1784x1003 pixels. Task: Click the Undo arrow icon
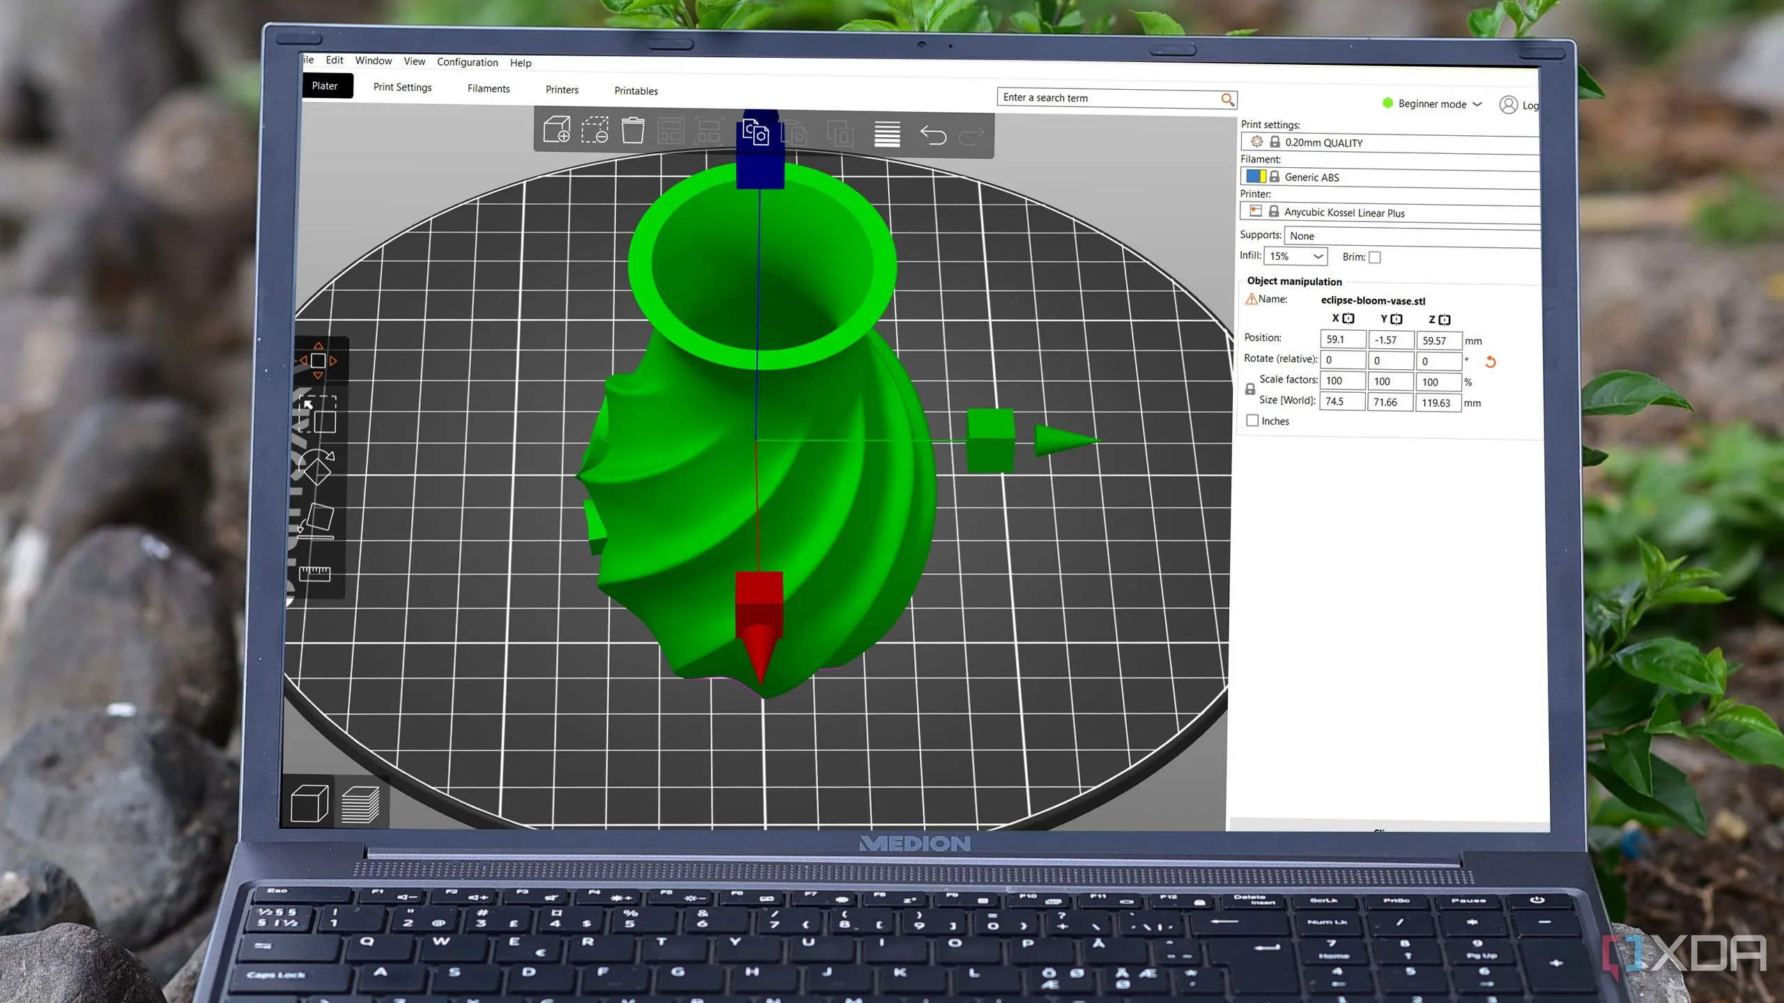[x=932, y=134]
